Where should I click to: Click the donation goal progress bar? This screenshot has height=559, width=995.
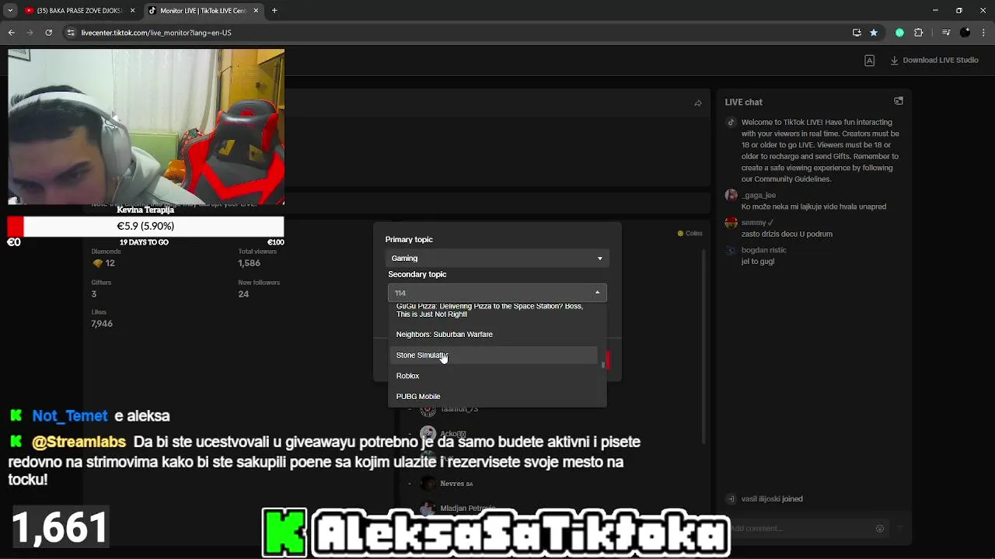(x=145, y=226)
